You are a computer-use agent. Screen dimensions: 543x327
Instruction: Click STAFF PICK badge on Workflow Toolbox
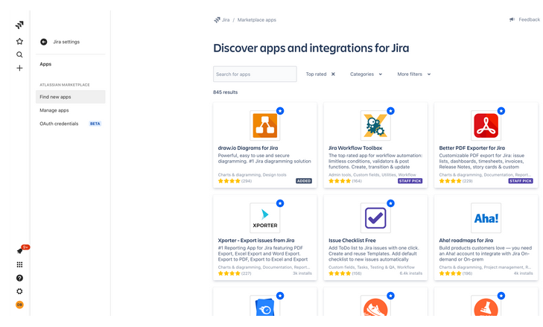pyautogui.click(x=410, y=181)
